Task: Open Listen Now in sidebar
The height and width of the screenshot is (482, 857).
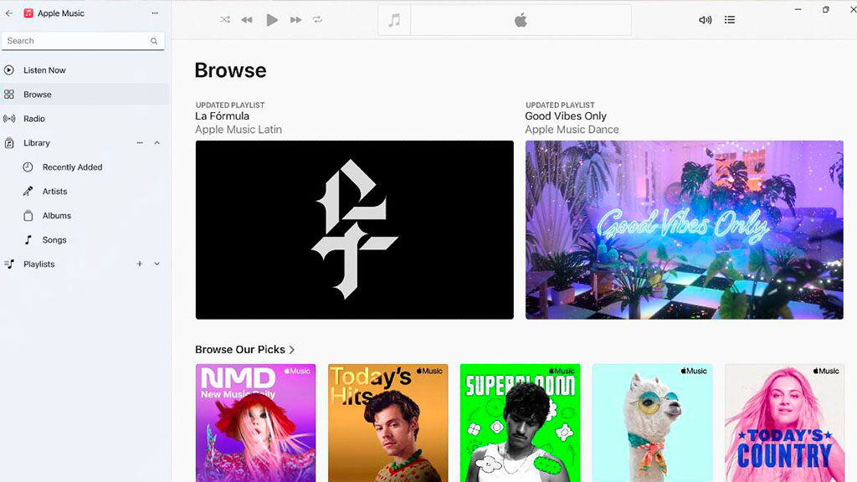Action: pyautogui.click(x=85, y=70)
